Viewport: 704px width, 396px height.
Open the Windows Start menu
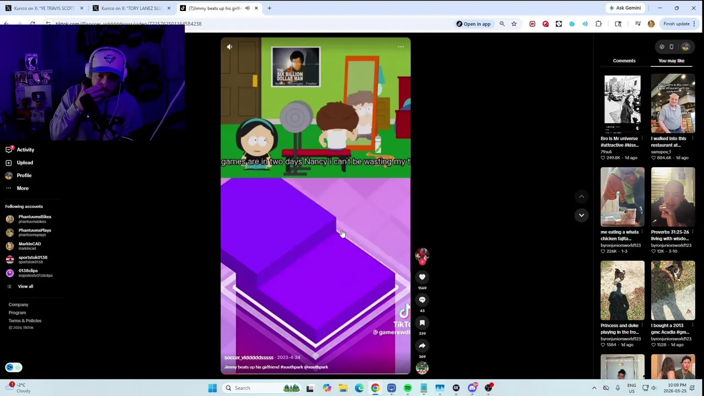212,388
